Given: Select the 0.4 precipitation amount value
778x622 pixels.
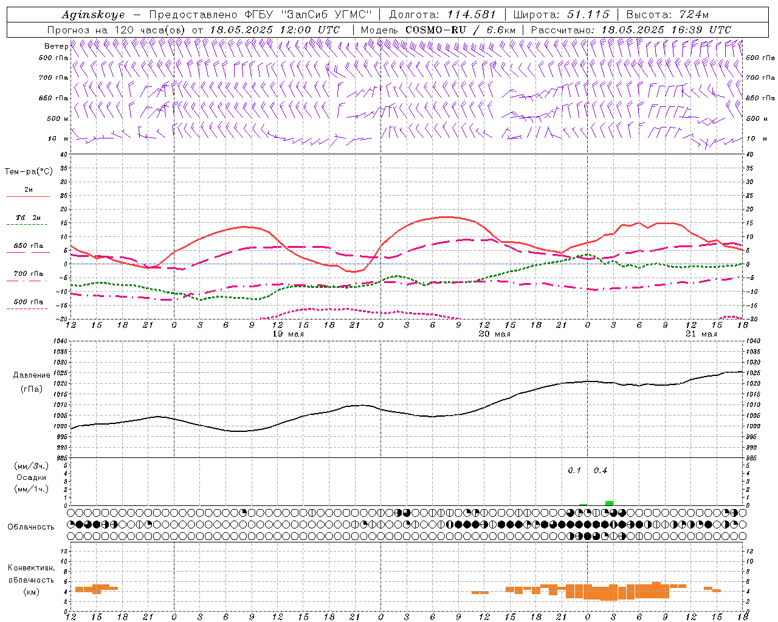Looking at the screenshot, I should coord(601,471).
